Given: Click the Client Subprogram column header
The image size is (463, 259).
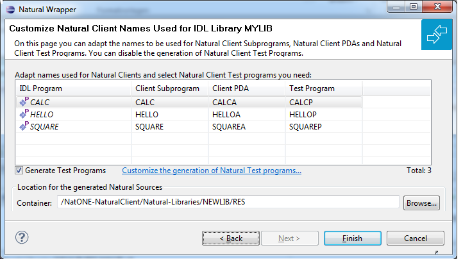Looking at the screenshot, I should click(x=170, y=88).
